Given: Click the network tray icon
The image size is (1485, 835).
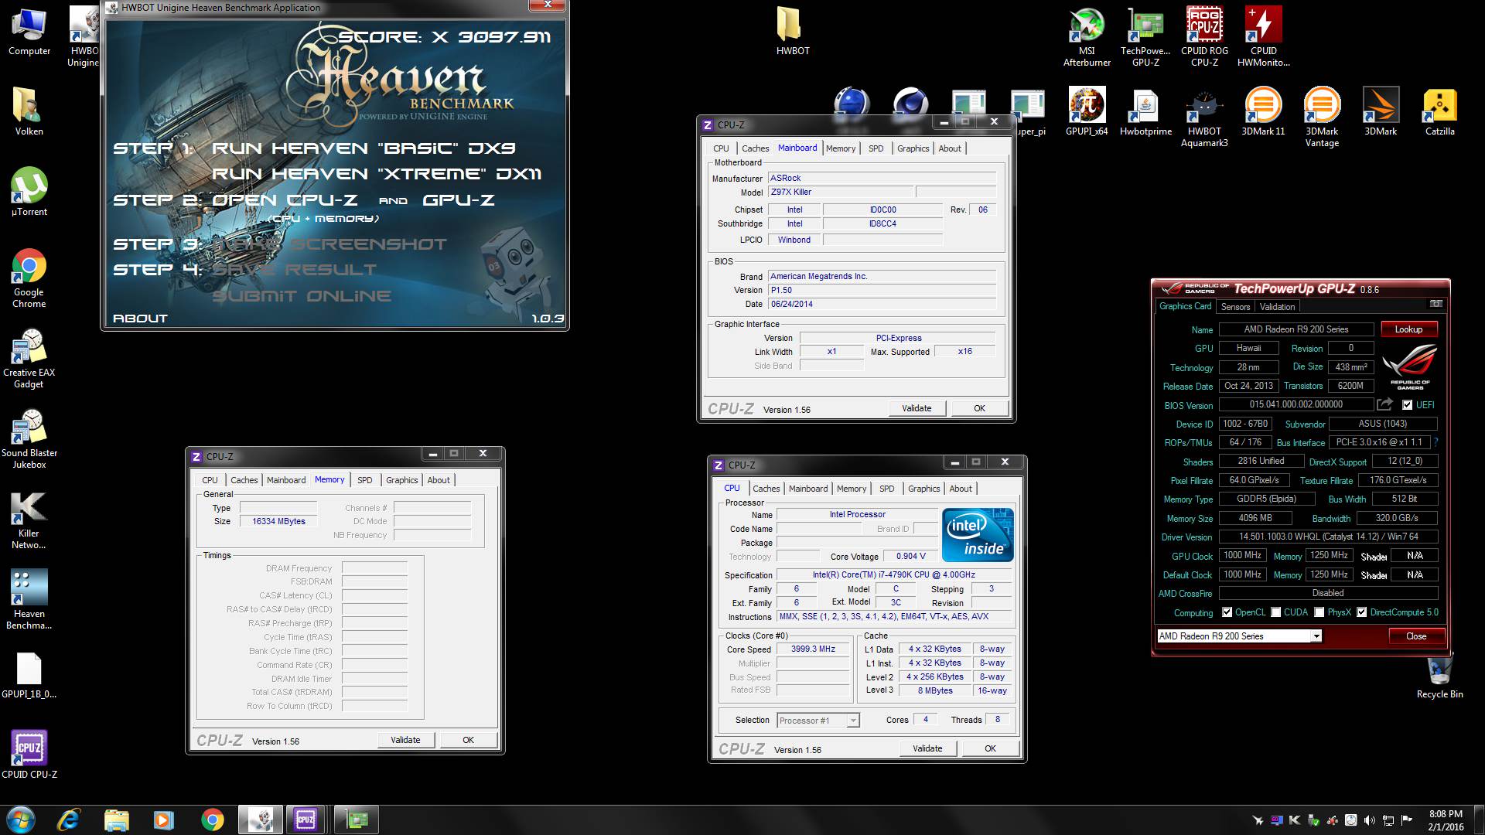Looking at the screenshot, I should click(1388, 820).
